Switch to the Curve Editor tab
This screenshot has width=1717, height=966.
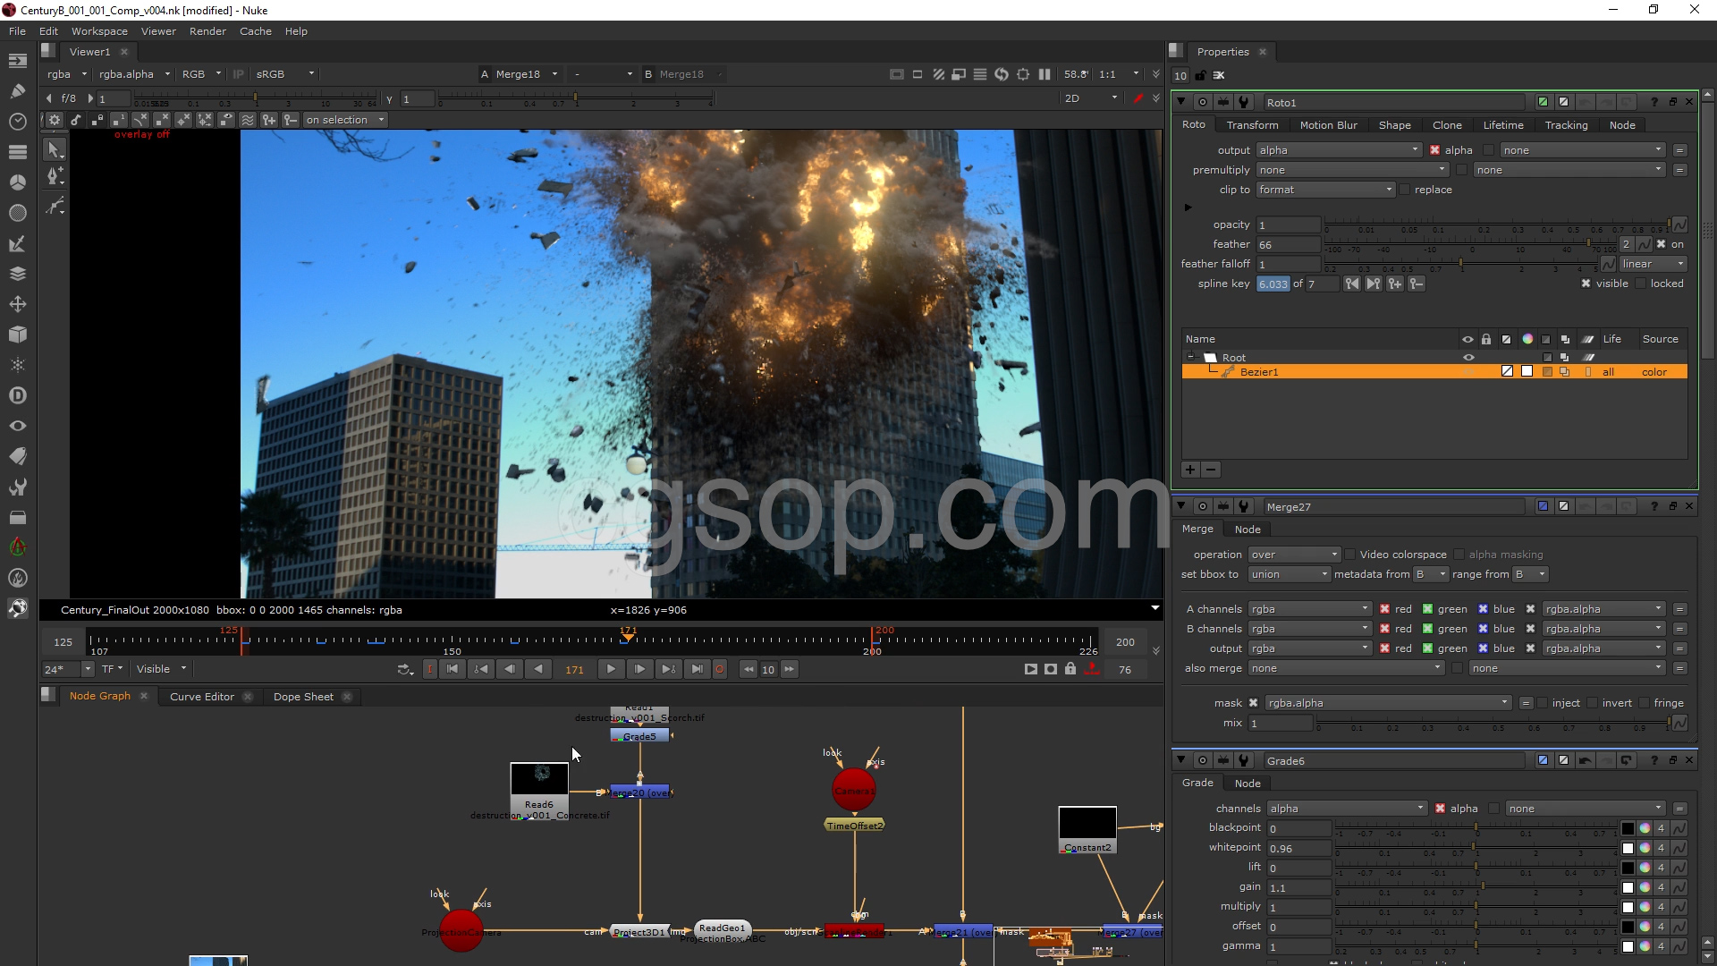202,697
